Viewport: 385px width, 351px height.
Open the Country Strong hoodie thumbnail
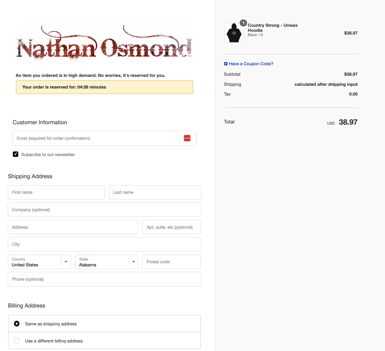click(234, 33)
